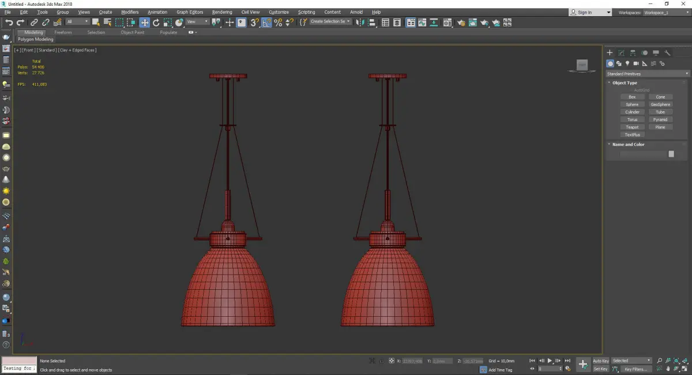Image resolution: width=692 pixels, height=375 pixels.
Task: Toggle the Angle Snap button
Action: [266, 22]
